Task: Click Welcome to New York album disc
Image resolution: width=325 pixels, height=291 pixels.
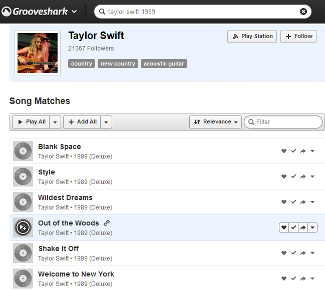Action: click(23, 278)
